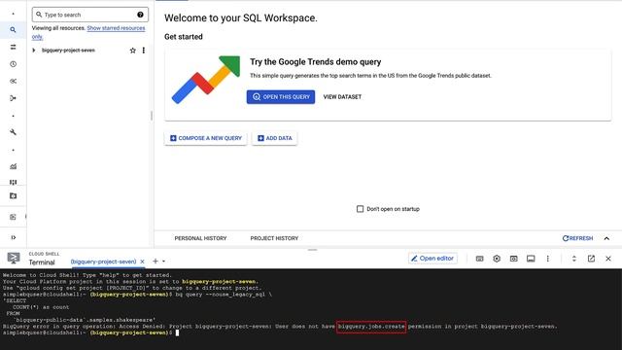Select the bigquery-project-seven terminal tab
The width and height of the screenshot is (622, 350).
pyautogui.click(x=103, y=262)
